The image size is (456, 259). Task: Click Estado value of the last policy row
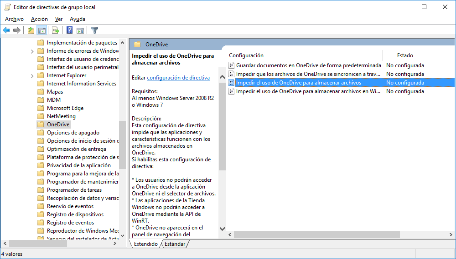pyautogui.click(x=405, y=91)
